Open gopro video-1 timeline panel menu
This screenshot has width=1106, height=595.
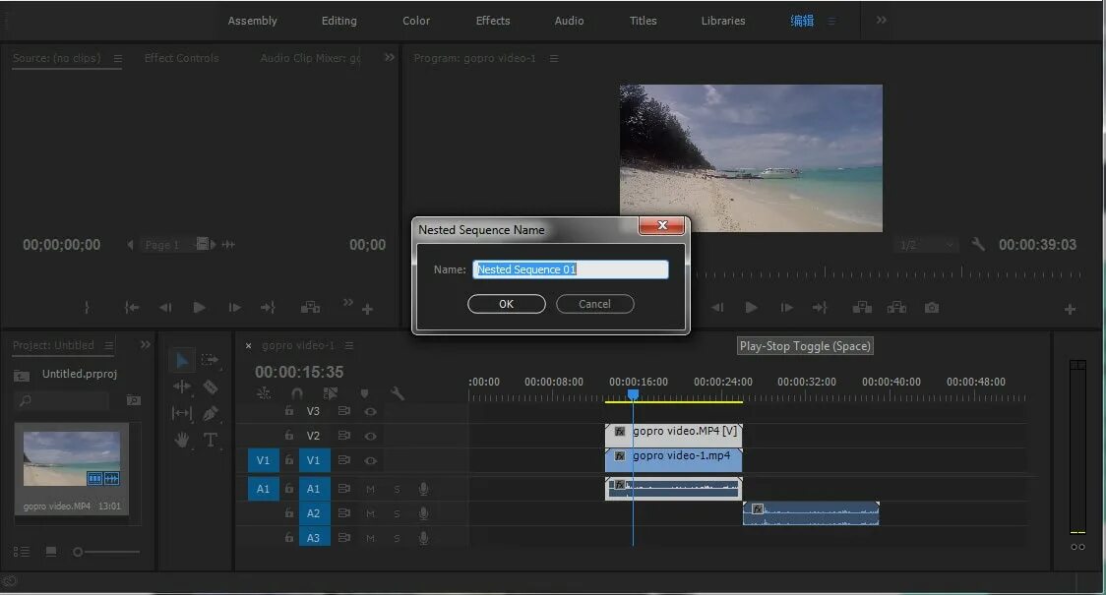(349, 345)
